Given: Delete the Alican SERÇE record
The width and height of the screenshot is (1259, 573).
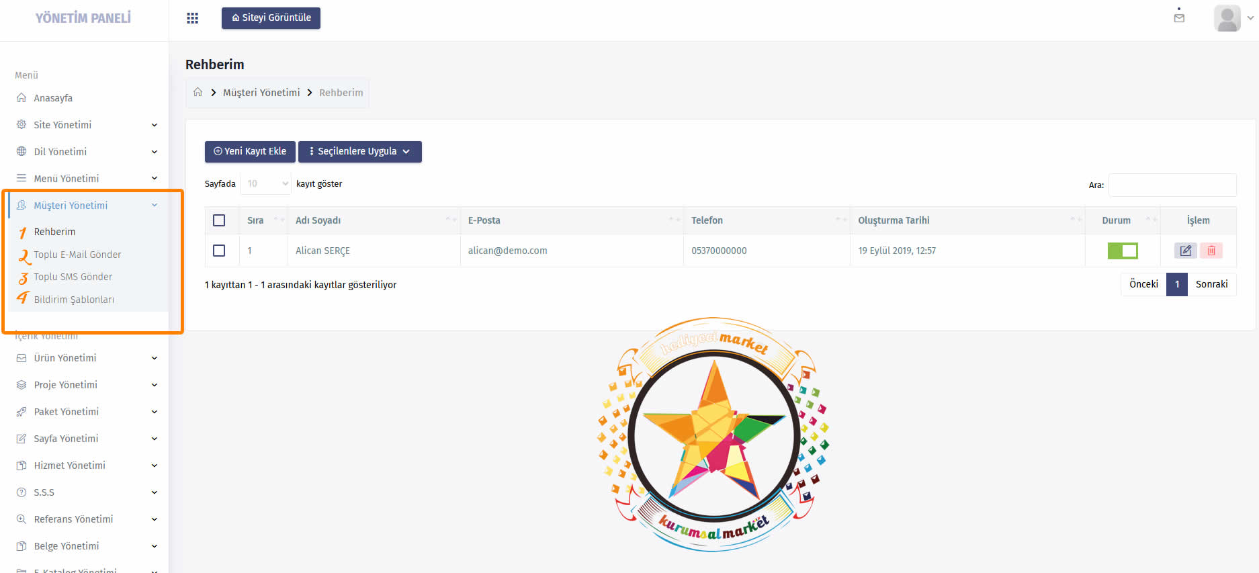Looking at the screenshot, I should pos(1211,251).
